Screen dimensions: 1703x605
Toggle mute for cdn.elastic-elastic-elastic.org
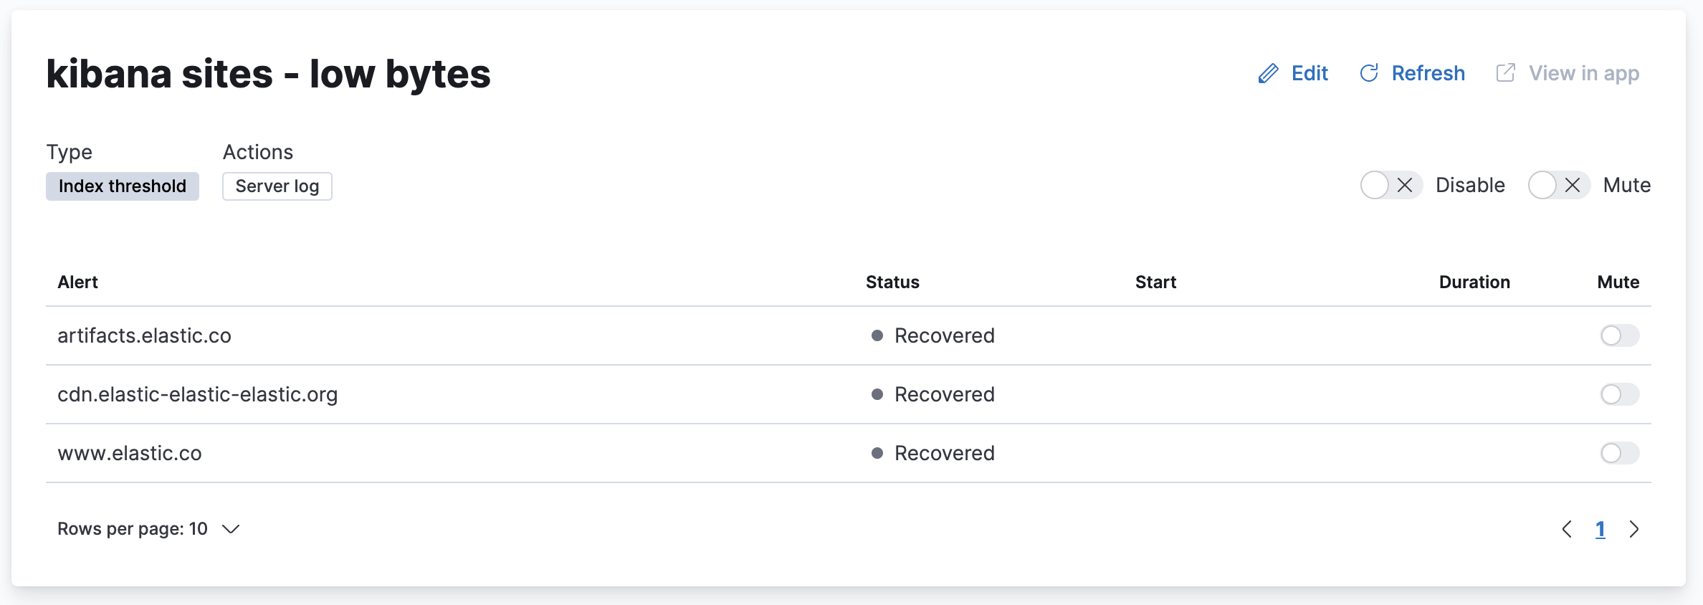pos(1619,394)
